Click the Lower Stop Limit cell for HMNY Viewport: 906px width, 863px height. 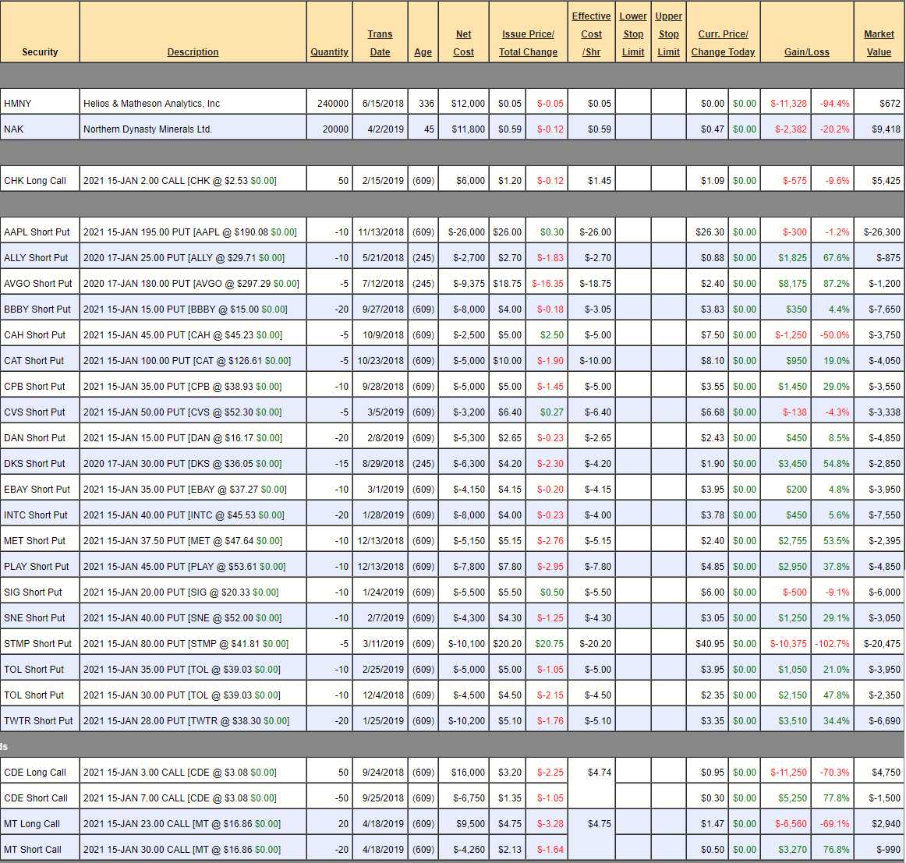[633, 104]
